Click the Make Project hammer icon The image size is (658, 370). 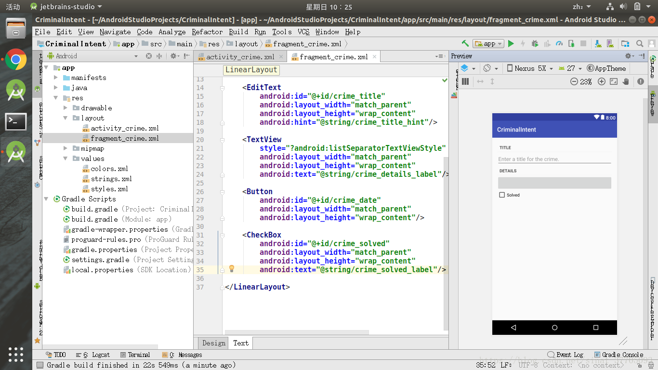(x=465, y=43)
